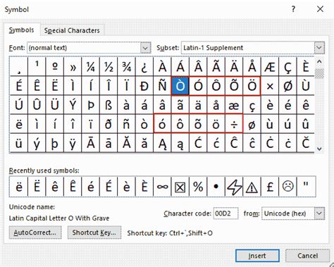Switch to the Special Characters tab

point(72,30)
